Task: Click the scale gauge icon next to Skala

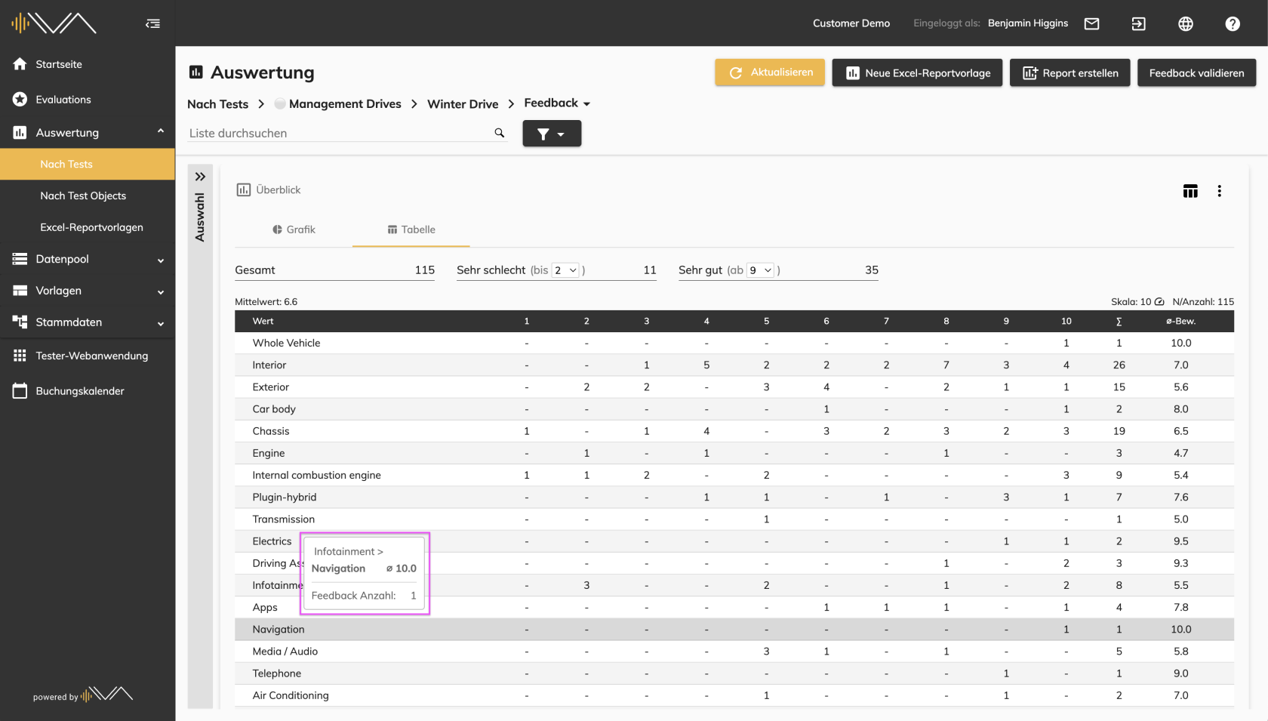Action: point(1159,301)
